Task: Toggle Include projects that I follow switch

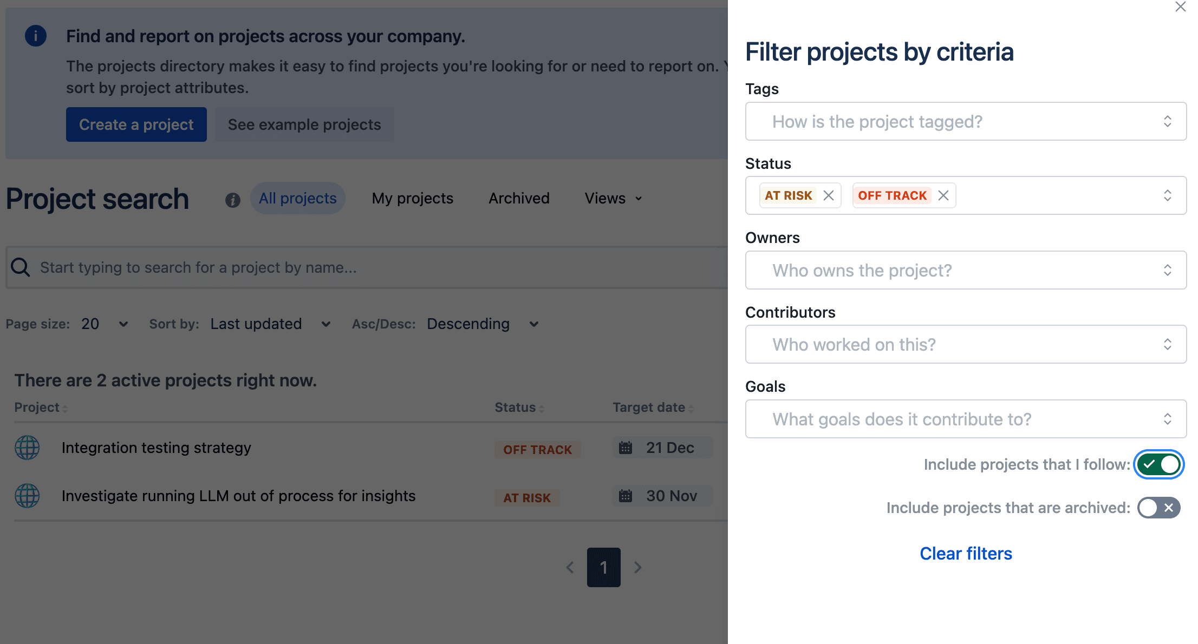Action: pyautogui.click(x=1158, y=464)
